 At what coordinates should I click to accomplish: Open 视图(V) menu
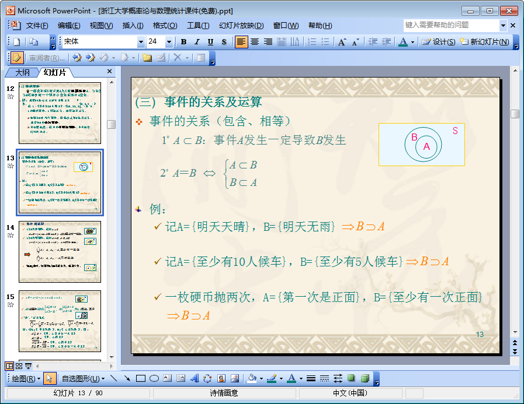coord(101,25)
